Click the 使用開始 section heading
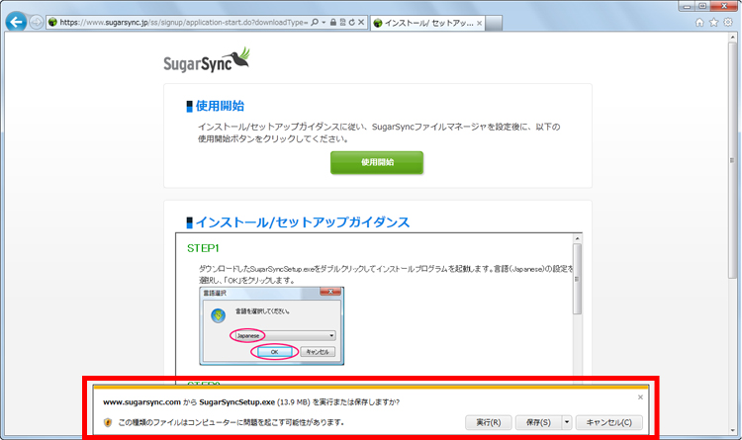This screenshot has height=440, width=742. [220, 106]
